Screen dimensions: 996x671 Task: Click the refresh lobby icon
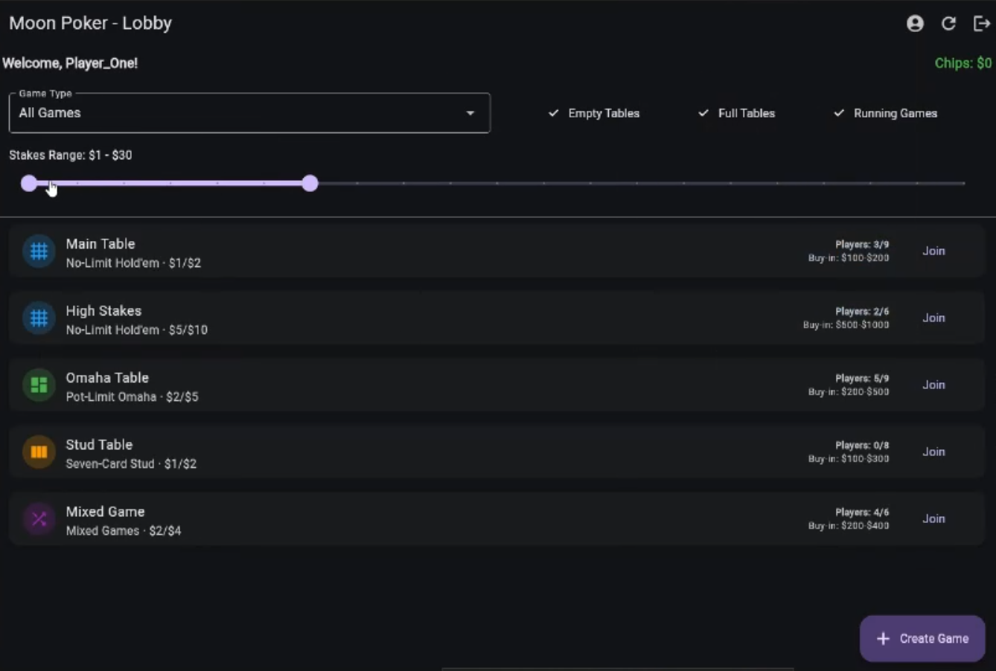(x=948, y=23)
